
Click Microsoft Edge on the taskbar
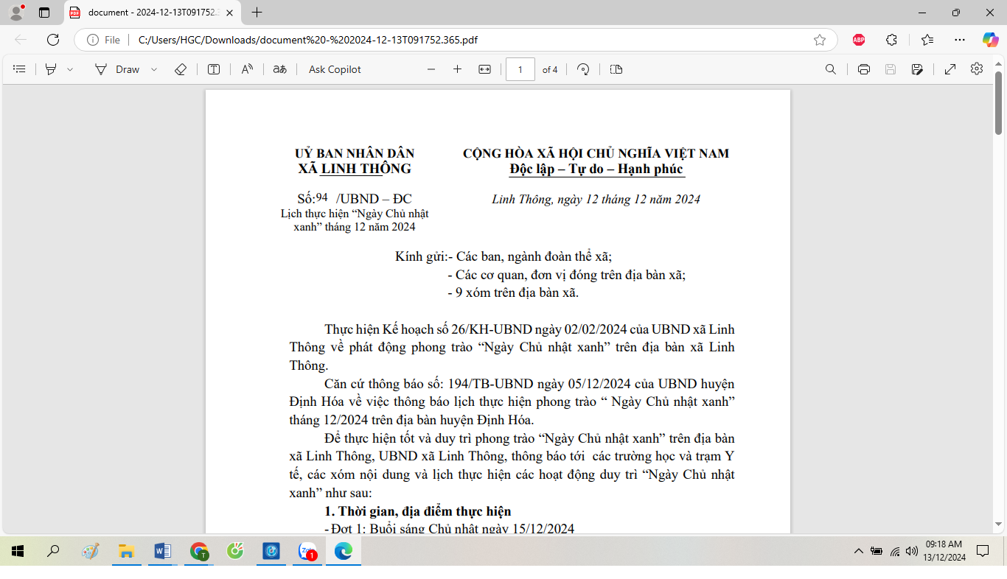click(344, 551)
